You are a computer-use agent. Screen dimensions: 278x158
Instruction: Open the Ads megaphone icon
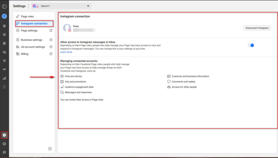tap(4, 69)
